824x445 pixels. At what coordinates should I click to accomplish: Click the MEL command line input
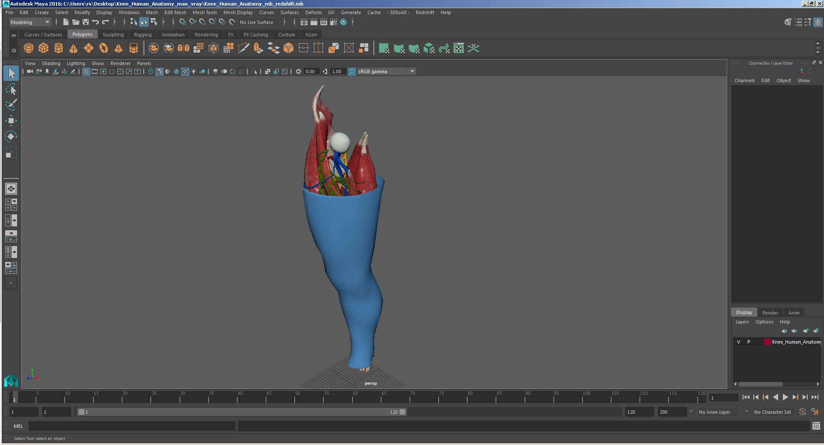pyautogui.click(x=132, y=426)
